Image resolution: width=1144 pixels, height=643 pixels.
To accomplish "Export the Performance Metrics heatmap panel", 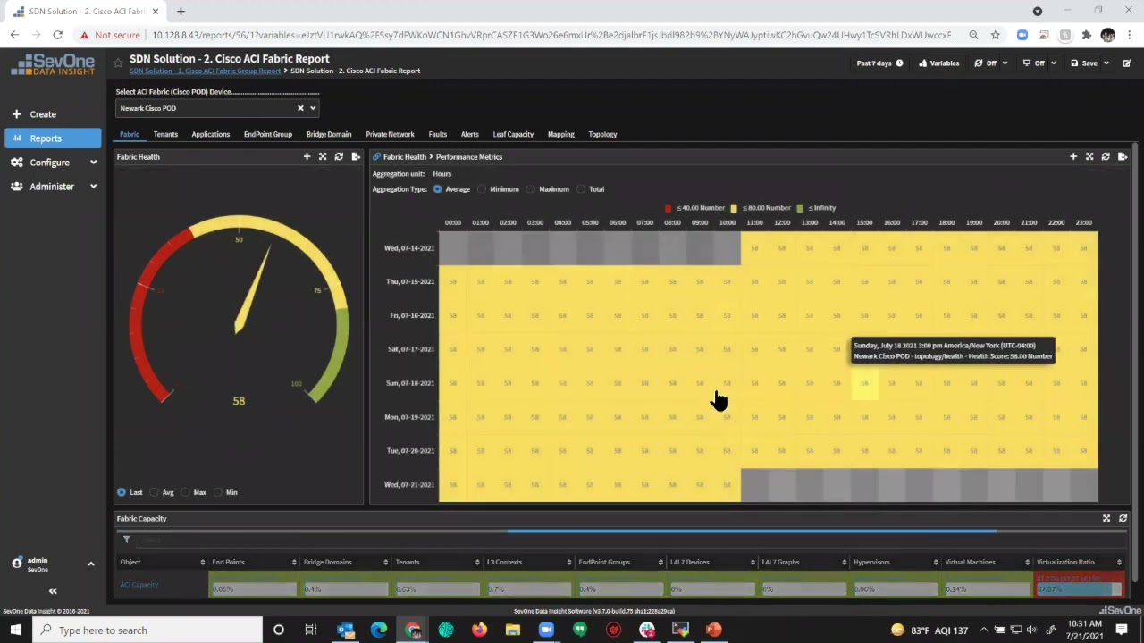I will click(1123, 156).
